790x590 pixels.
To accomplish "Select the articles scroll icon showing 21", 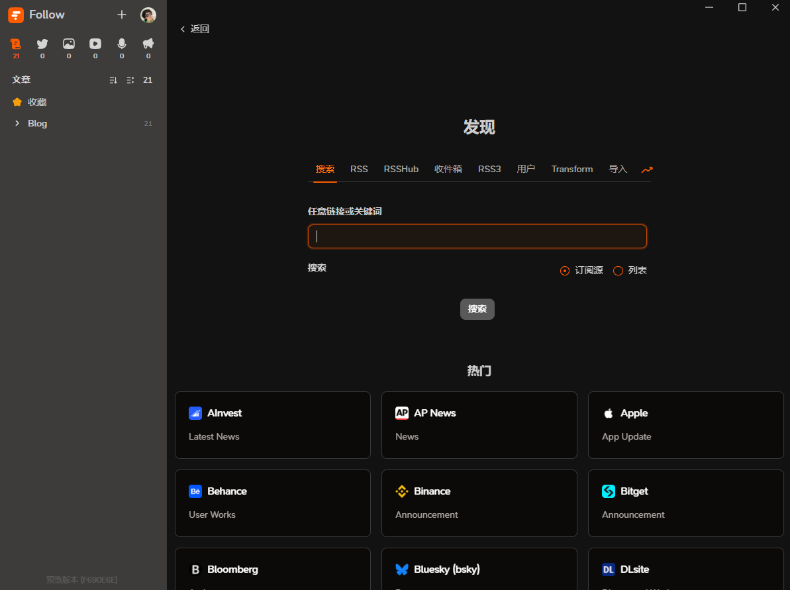I will 15,44.
